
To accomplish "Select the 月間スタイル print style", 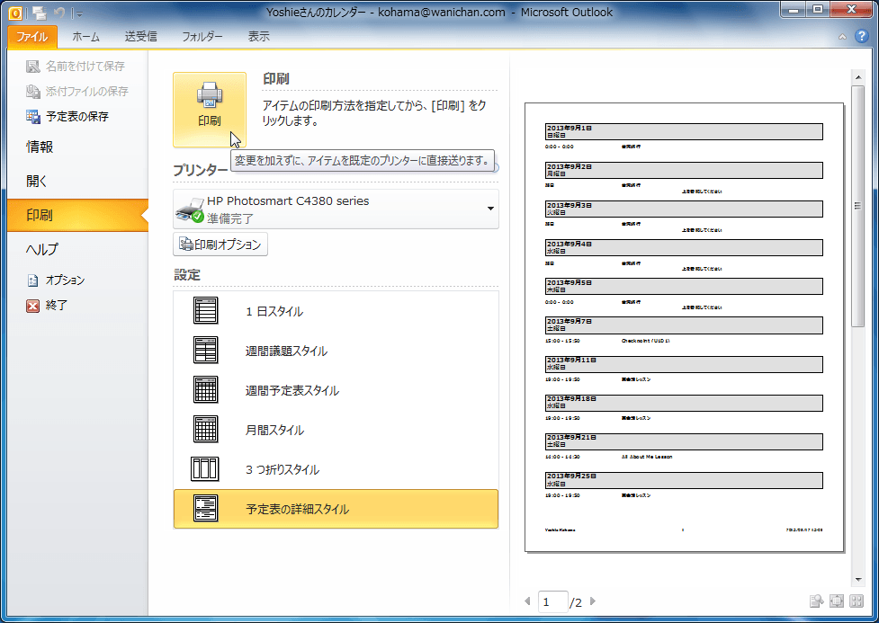I will click(x=336, y=430).
